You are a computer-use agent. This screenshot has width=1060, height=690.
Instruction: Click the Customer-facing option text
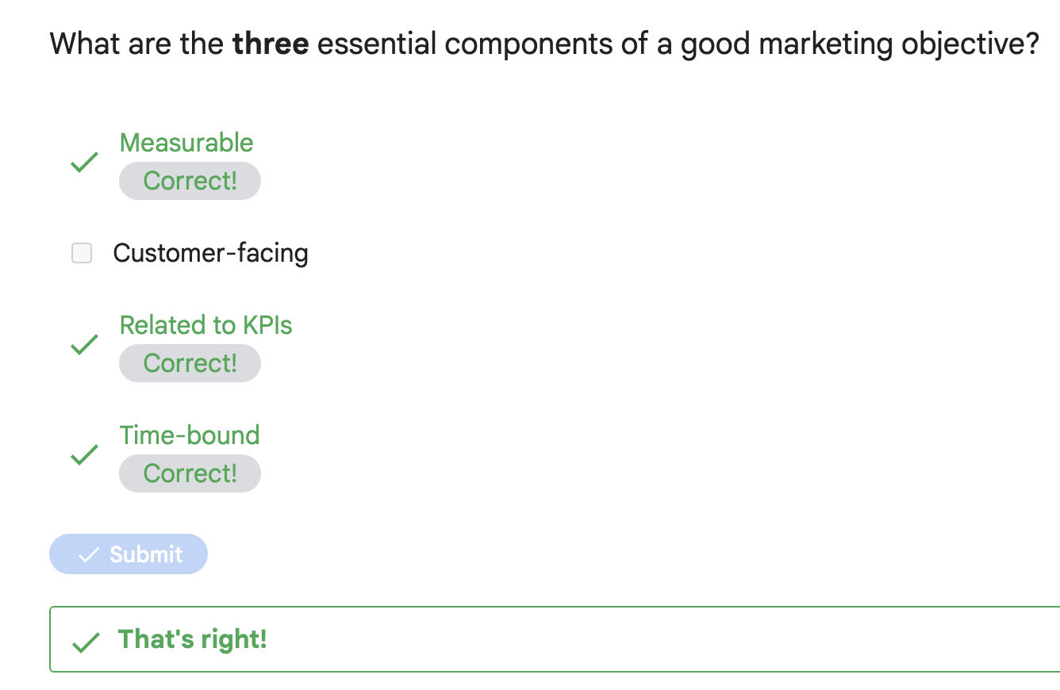coord(210,253)
